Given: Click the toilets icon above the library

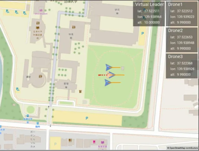Looking at the screenshot, I should (x=38, y=23).
